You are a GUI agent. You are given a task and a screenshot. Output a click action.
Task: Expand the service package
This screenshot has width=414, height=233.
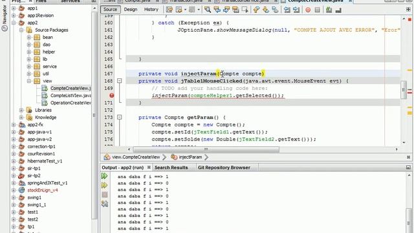pos(29,66)
